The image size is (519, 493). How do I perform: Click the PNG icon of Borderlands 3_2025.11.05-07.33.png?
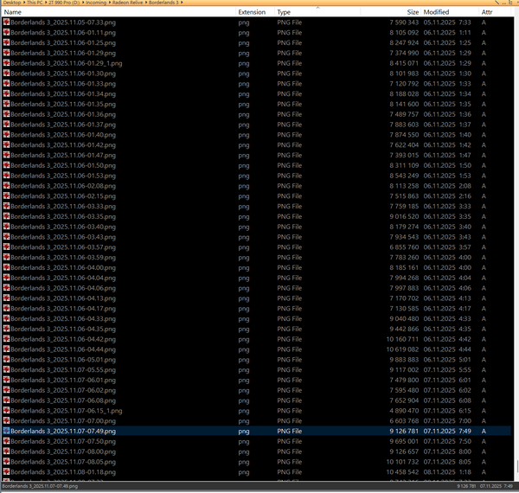click(x=6, y=22)
